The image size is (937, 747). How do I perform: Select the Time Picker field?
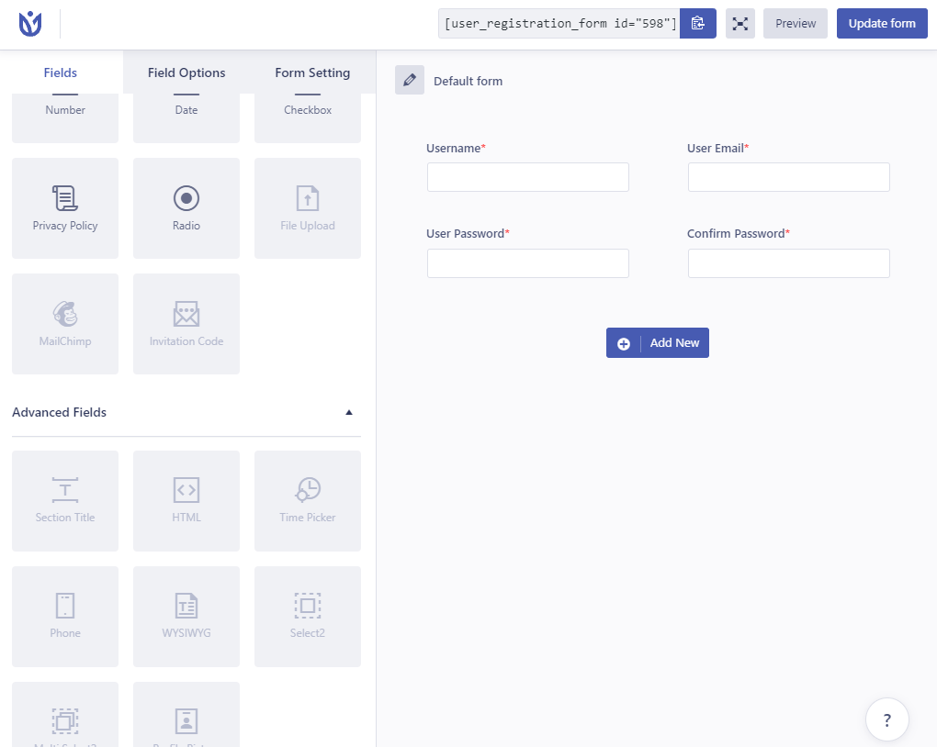(x=308, y=500)
